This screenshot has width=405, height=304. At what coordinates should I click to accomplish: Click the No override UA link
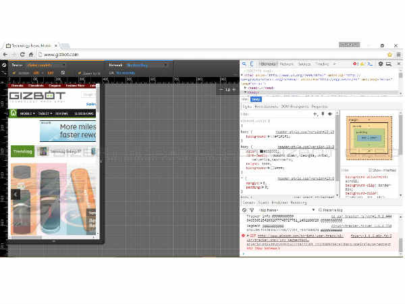coord(126,73)
